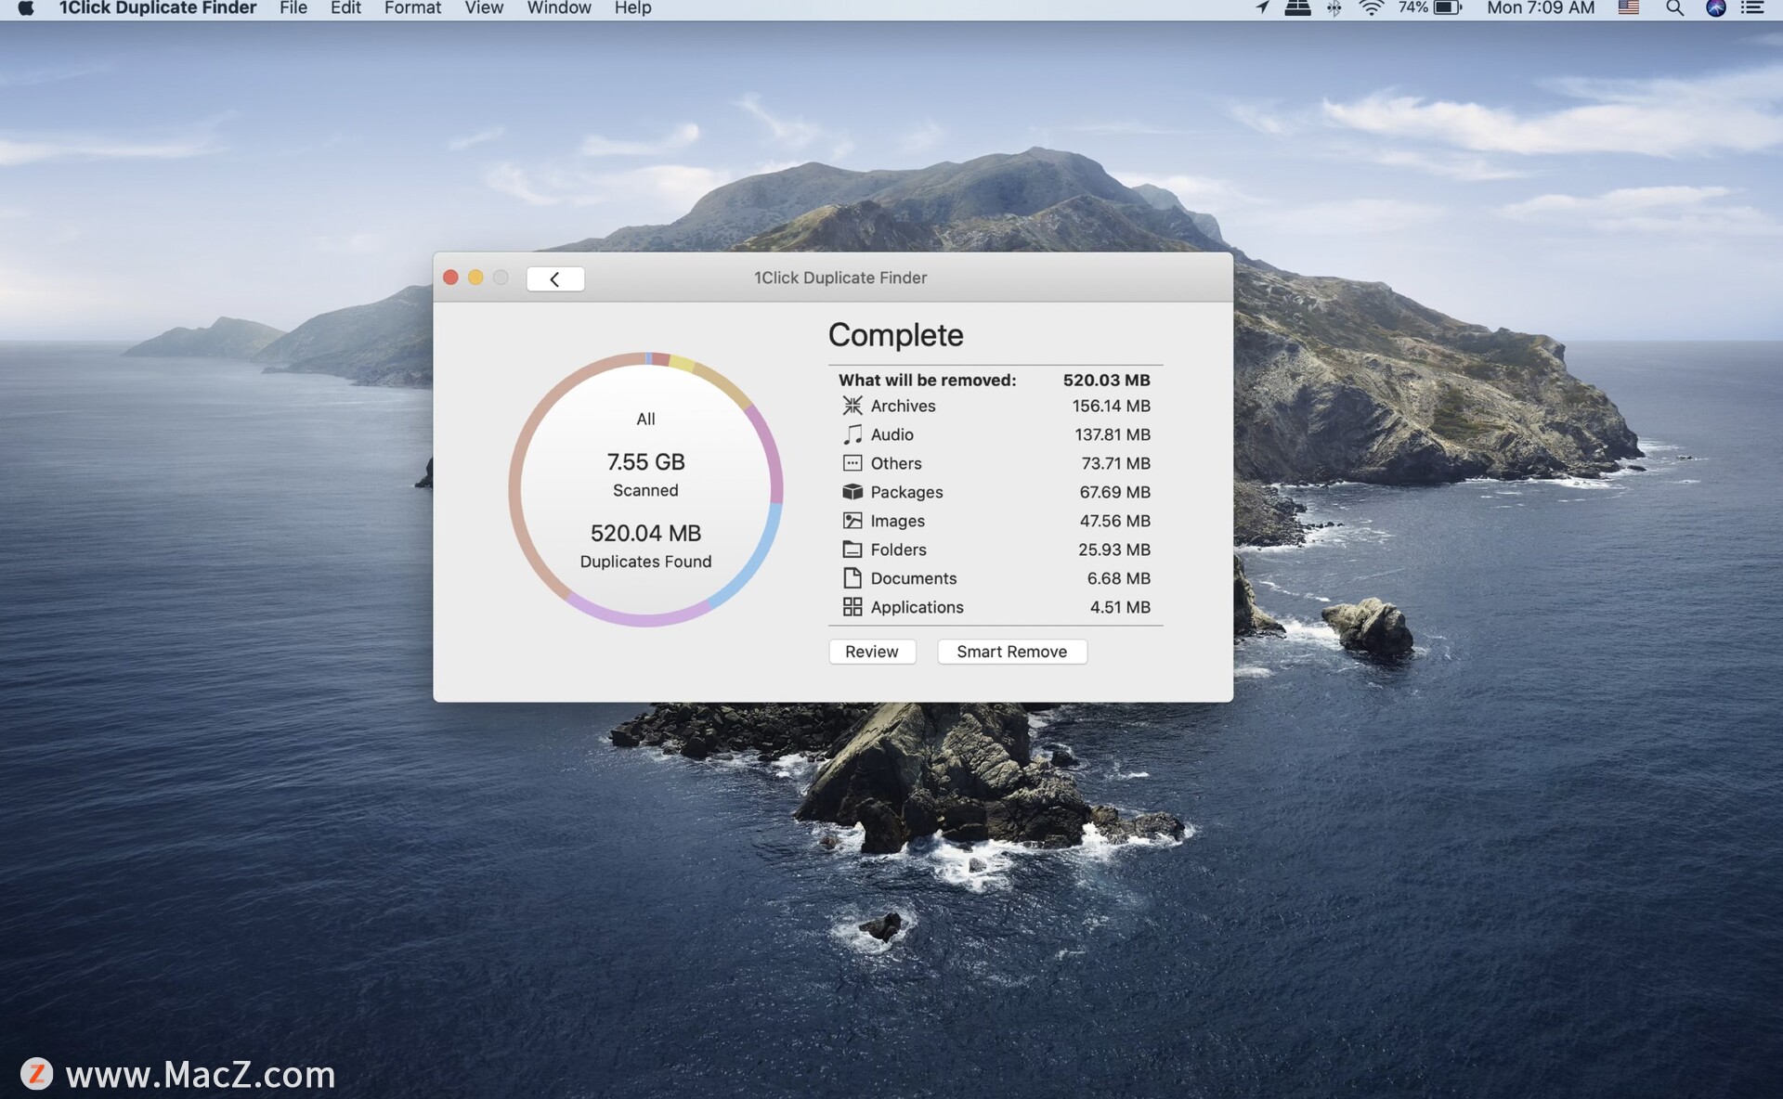
Task: Click the Complete heading
Action: [895, 334]
